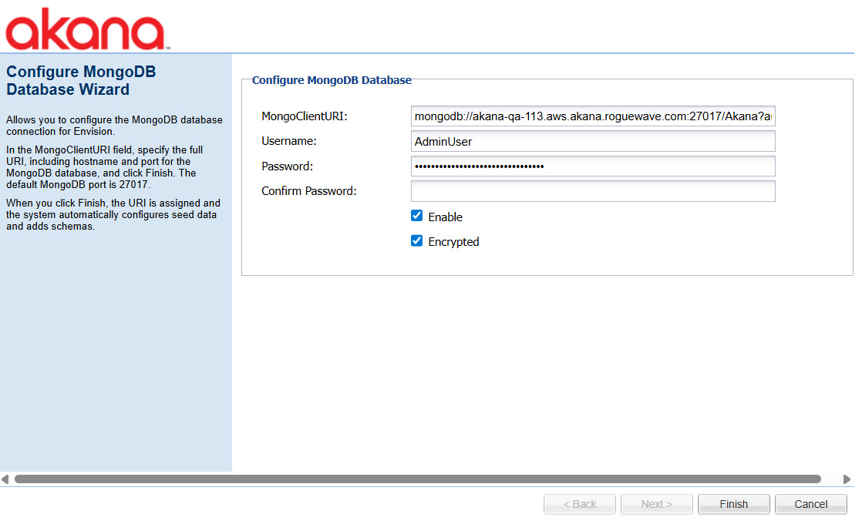Click the greyed-out Back button
Screen dimensions: 862x521
579,504
